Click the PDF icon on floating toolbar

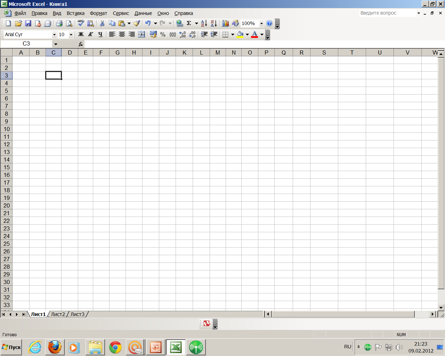click(x=207, y=324)
